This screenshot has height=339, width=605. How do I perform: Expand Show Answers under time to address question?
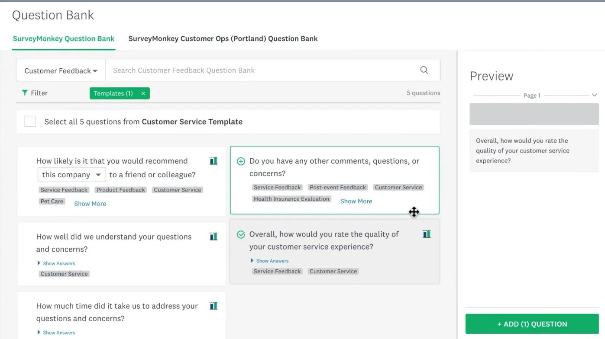(x=56, y=333)
